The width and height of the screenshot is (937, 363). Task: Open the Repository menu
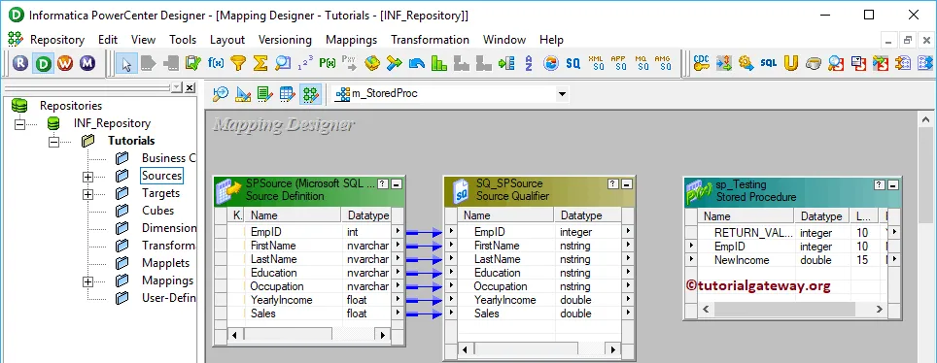[x=57, y=40]
